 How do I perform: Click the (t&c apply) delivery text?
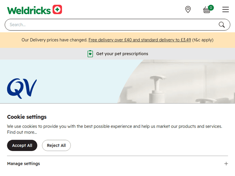(x=203, y=40)
